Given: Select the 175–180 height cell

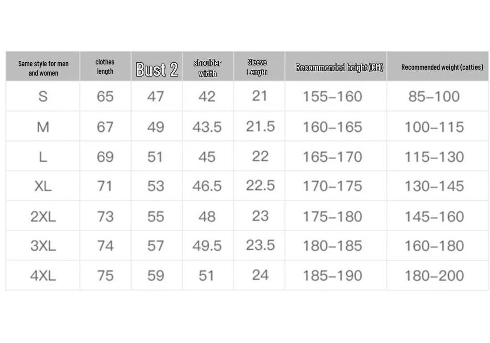Looking at the screenshot, I should tap(333, 217).
